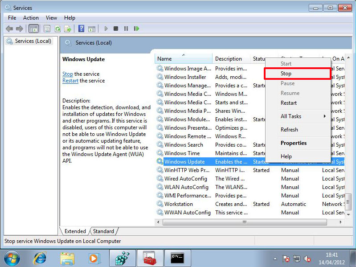Click vertical scrollbar up arrow
The height and width of the screenshot is (267, 356).
(348, 58)
